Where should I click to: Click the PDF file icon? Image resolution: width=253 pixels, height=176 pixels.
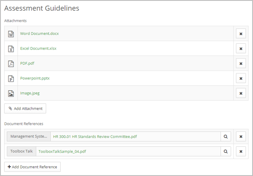click(11, 64)
